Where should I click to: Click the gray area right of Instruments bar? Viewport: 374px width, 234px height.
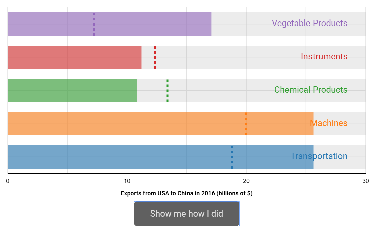(254, 57)
